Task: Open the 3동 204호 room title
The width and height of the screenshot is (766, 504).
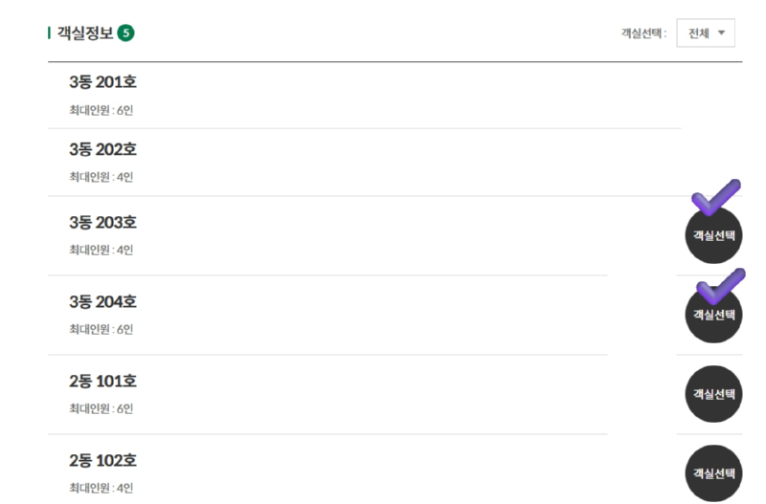Action: coord(102,302)
